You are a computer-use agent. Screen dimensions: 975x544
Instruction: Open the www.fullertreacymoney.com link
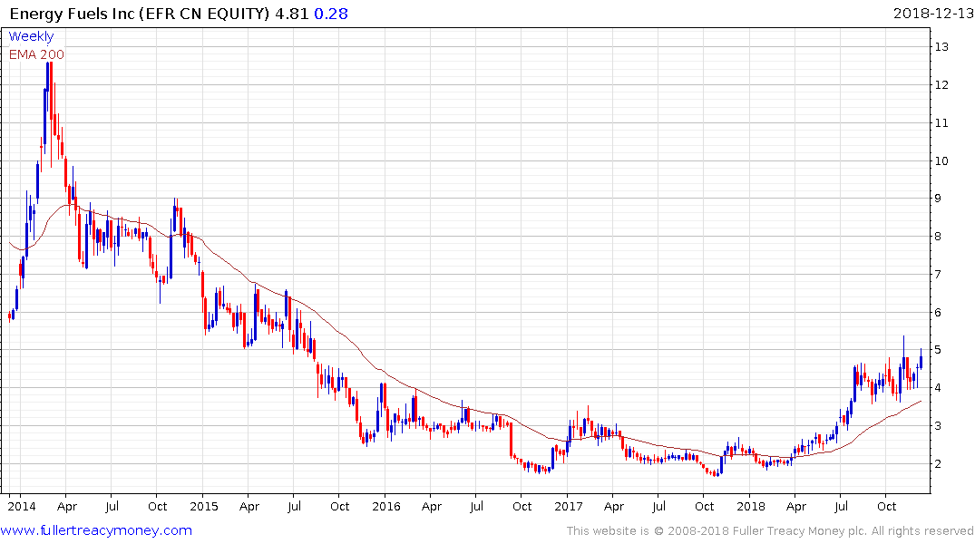96,530
